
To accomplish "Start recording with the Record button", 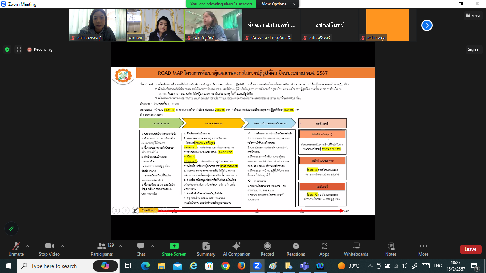I will coord(267,249).
